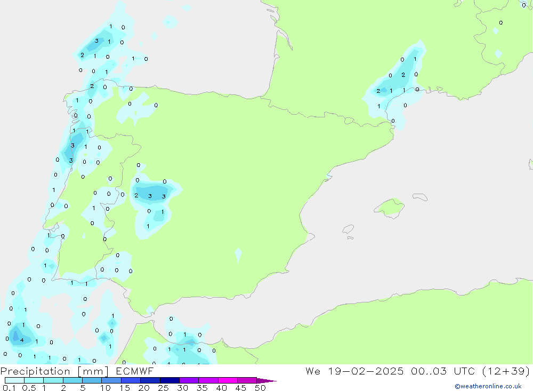Click the '0.5' legend scale label

point(29,388)
